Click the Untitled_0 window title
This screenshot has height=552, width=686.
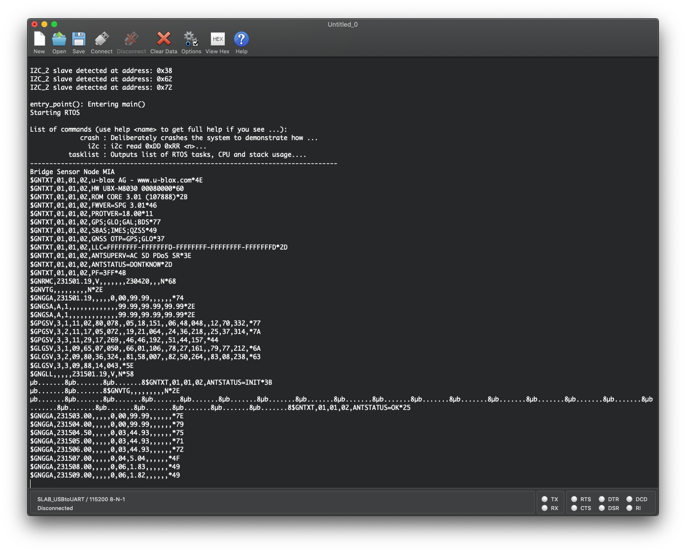coord(343,24)
